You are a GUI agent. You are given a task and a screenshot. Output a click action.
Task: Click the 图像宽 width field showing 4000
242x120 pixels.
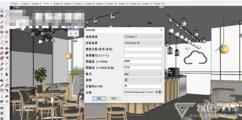coord(143,62)
